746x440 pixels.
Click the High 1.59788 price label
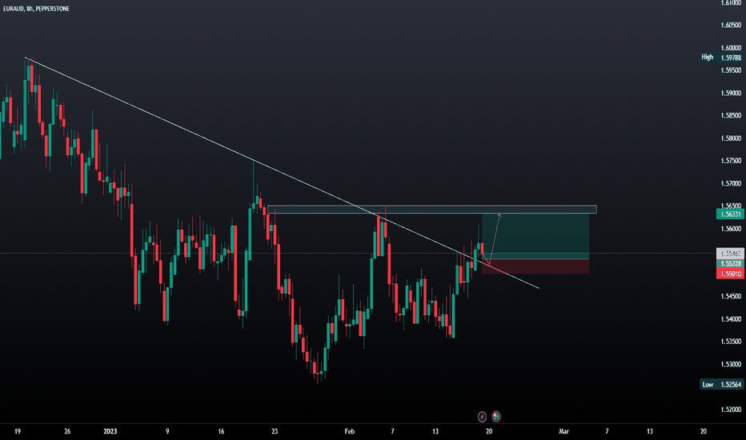pos(721,57)
